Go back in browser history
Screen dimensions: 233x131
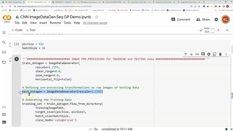[x=2, y=7]
